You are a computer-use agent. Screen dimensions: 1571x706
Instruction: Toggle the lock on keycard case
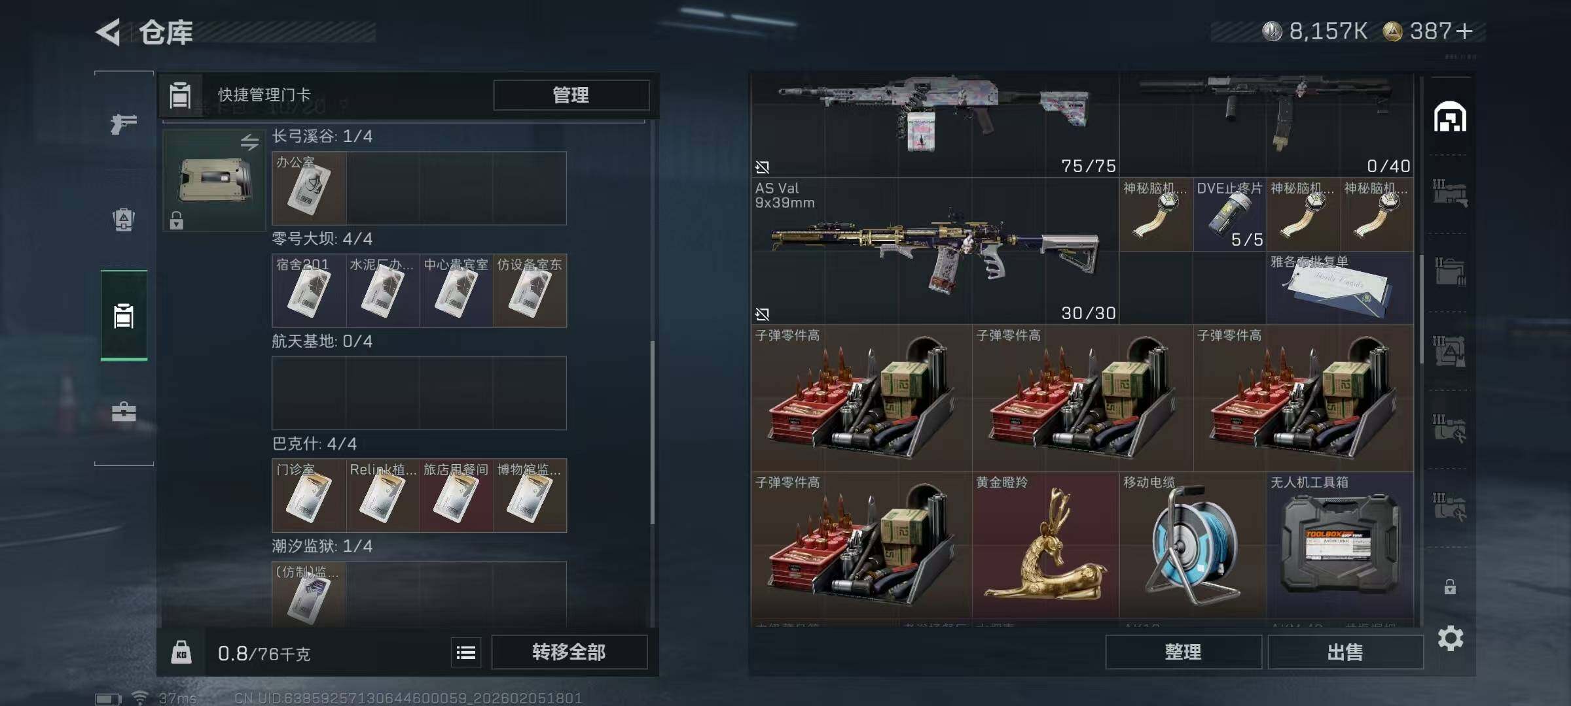pyautogui.click(x=176, y=220)
